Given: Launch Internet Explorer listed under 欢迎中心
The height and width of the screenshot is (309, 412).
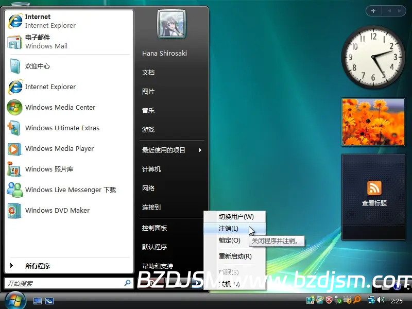Looking at the screenshot, I should [x=69, y=87].
